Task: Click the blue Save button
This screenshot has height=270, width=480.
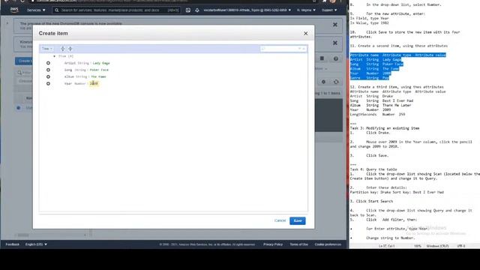Action: click(x=298, y=220)
